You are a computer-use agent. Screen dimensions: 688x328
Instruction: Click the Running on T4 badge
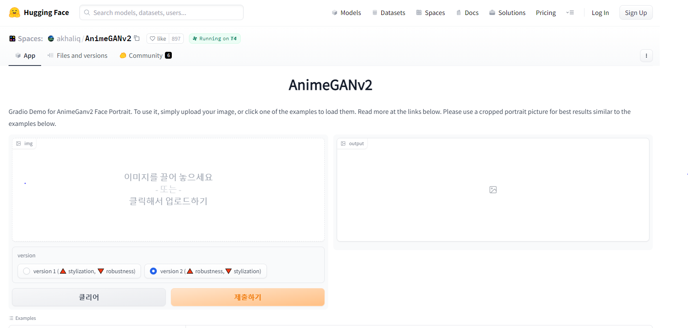tap(215, 39)
